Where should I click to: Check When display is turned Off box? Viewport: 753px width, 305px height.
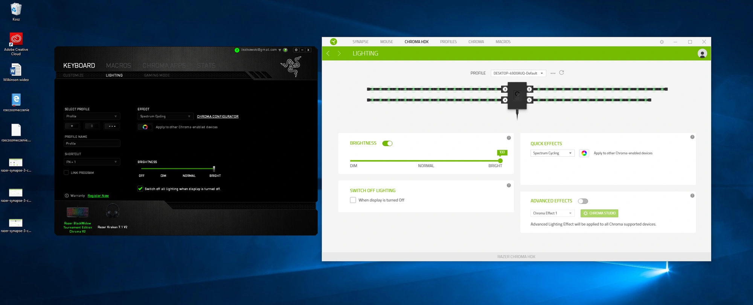[353, 200]
